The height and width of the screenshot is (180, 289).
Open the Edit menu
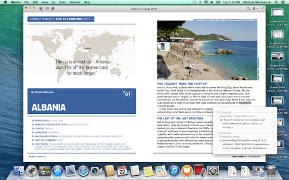tap(35, 2)
